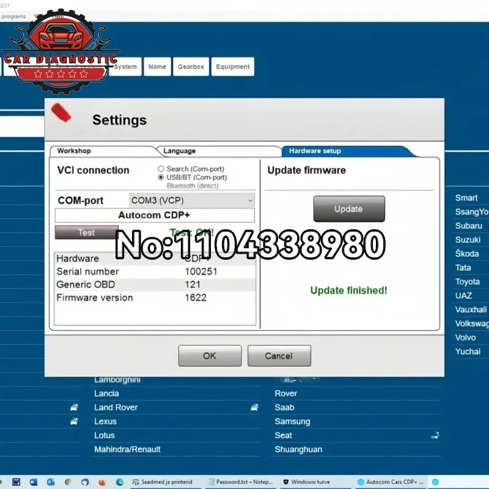489x489 pixels.
Task: Click the Equipment filter button
Action: pos(233,67)
